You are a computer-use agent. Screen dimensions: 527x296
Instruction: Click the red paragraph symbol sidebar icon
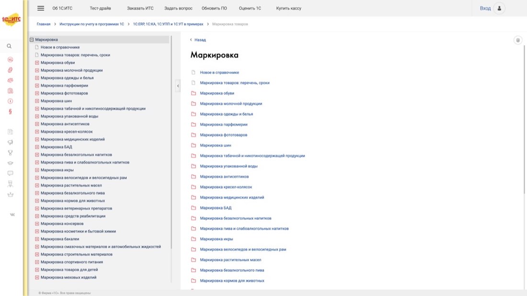(x=10, y=112)
